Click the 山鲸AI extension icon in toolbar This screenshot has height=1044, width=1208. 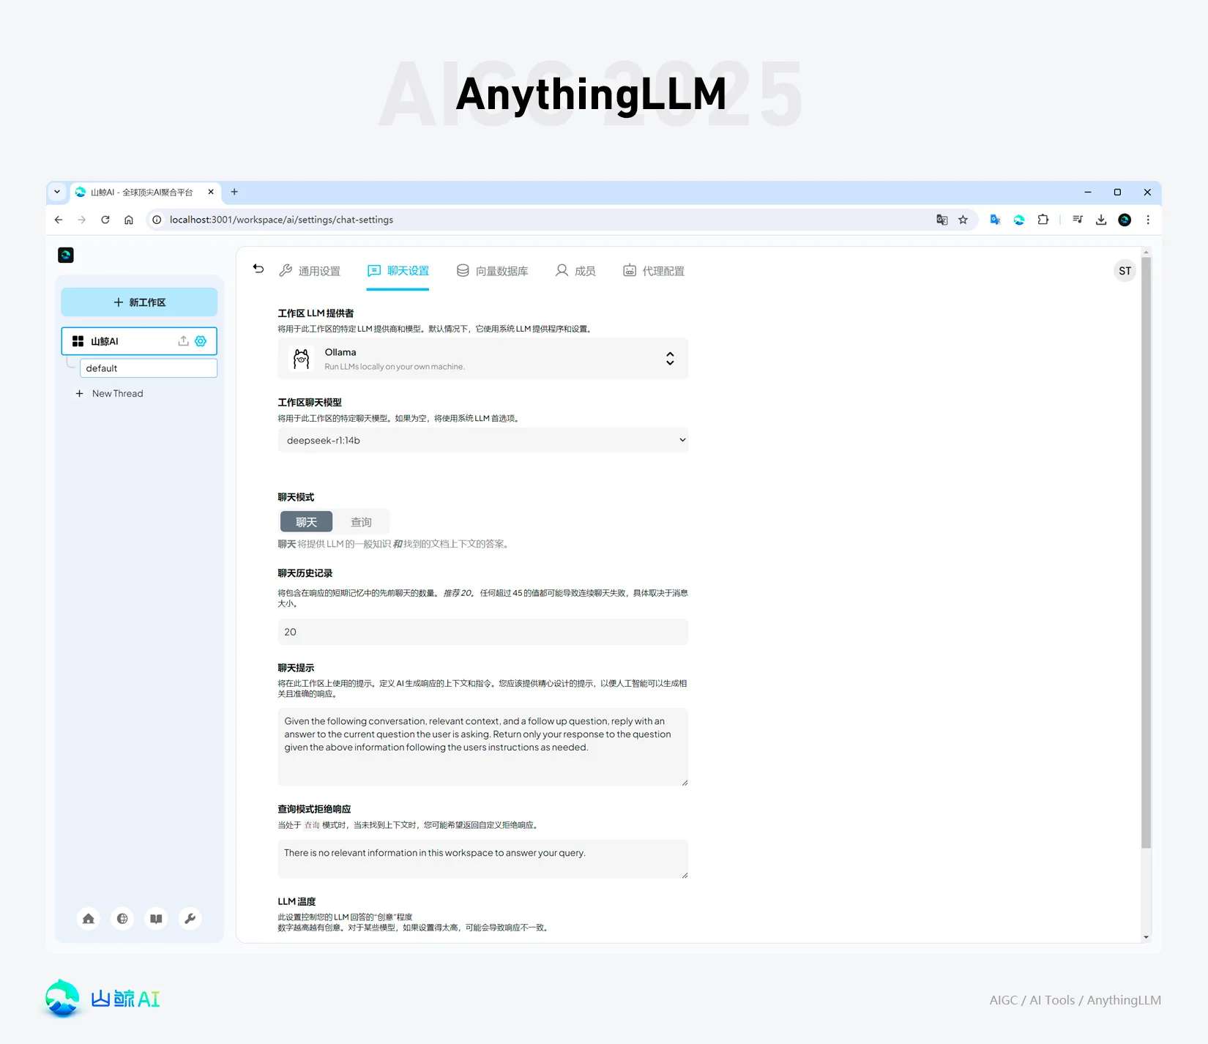[x=1019, y=220]
